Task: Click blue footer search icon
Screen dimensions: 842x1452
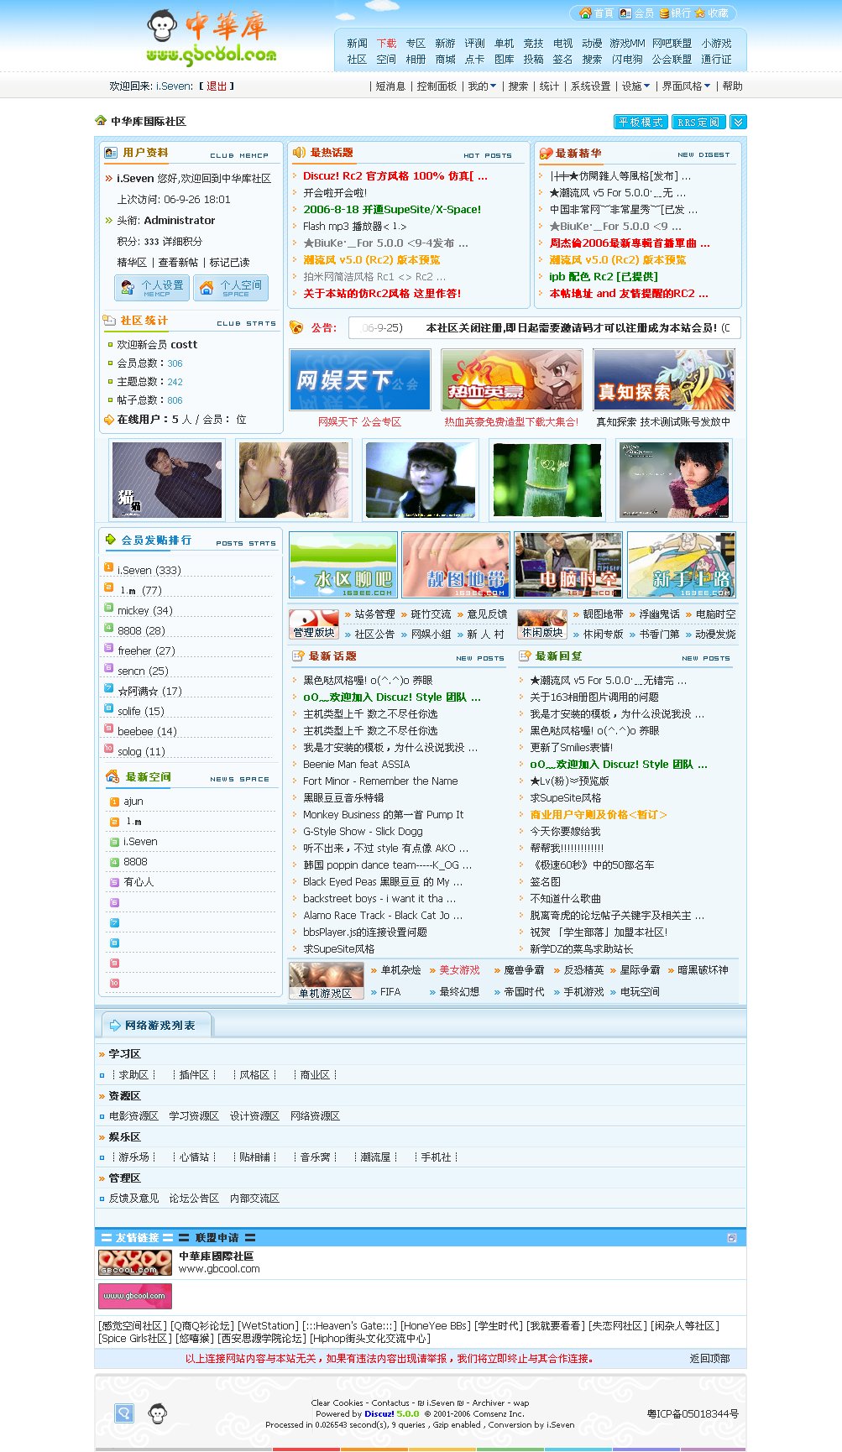Action: pos(124,1413)
